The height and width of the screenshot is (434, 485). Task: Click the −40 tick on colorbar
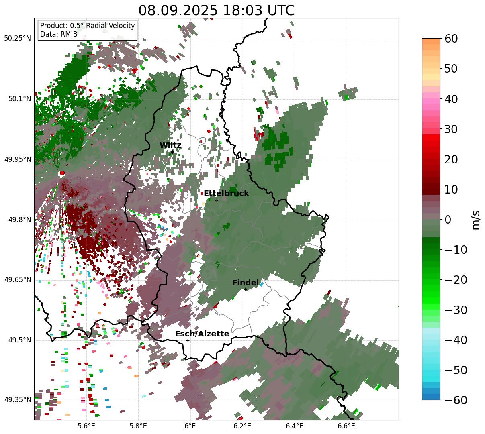point(456,340)
